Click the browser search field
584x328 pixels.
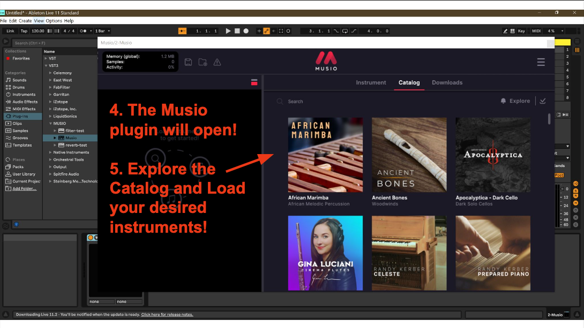[x=54, y=43]
